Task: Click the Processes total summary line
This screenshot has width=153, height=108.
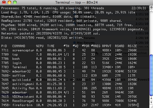Action: (x=53, y=8)
